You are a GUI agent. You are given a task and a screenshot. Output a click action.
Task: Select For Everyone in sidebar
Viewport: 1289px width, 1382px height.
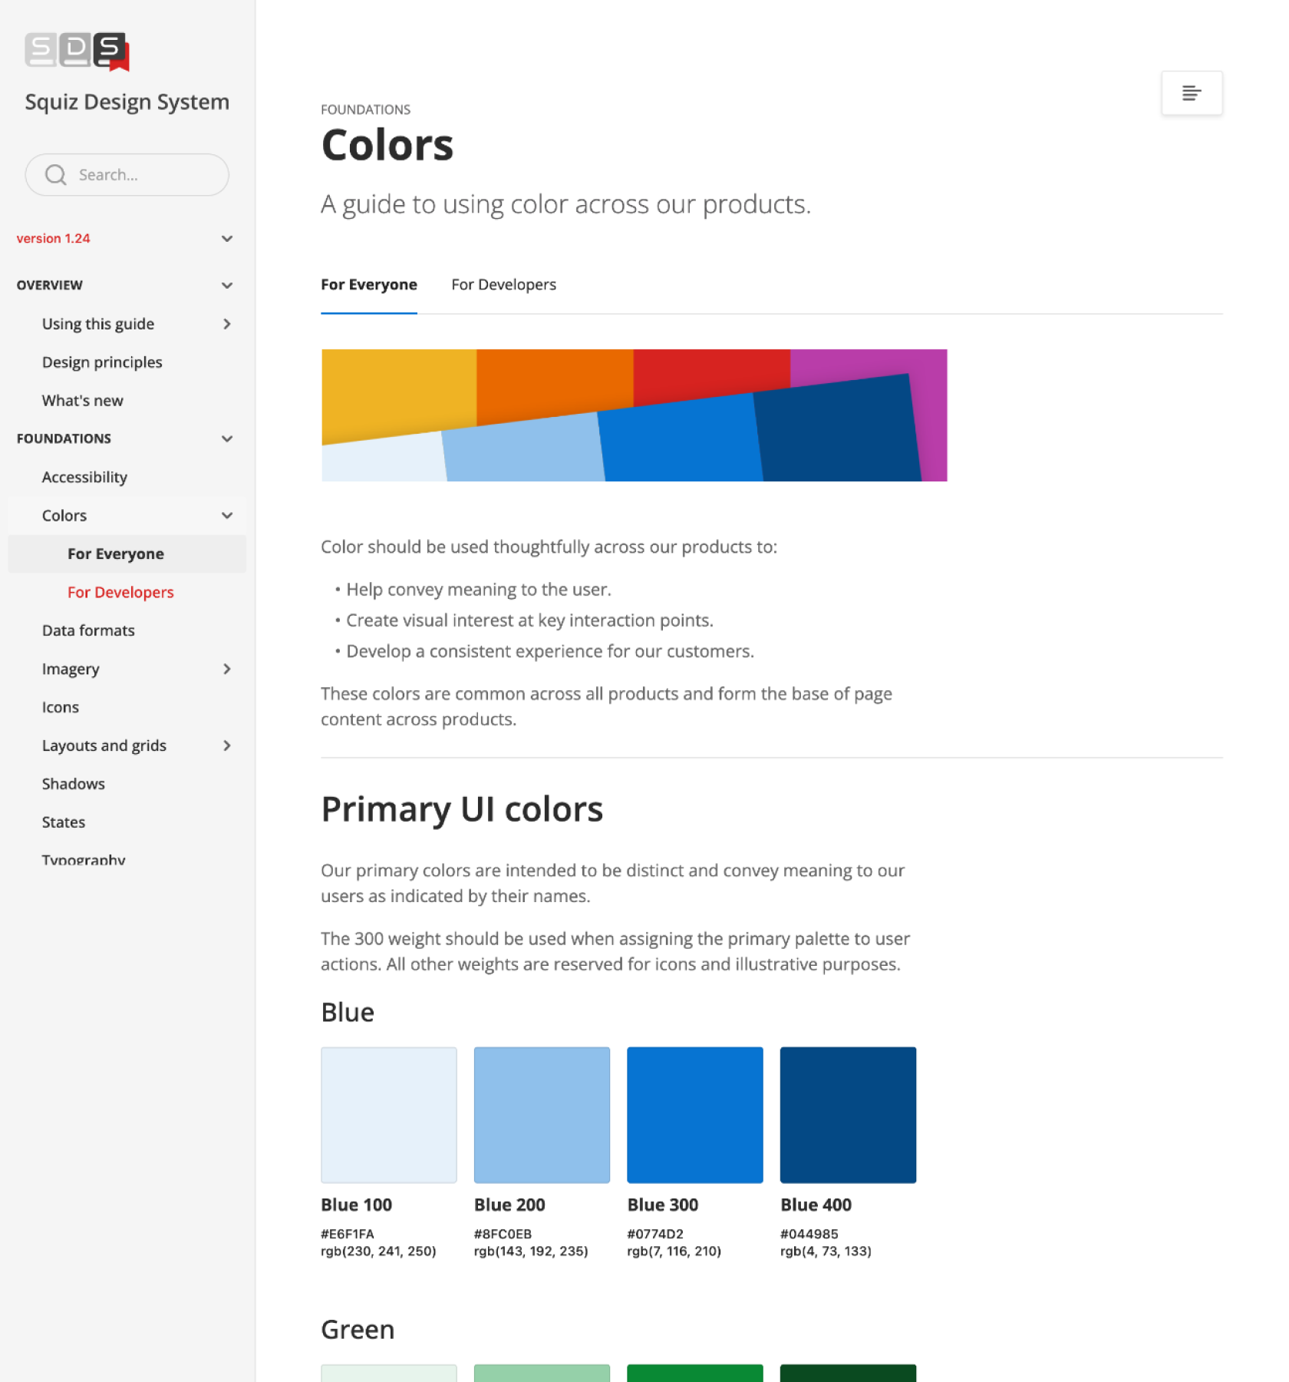tap(116, 554)
